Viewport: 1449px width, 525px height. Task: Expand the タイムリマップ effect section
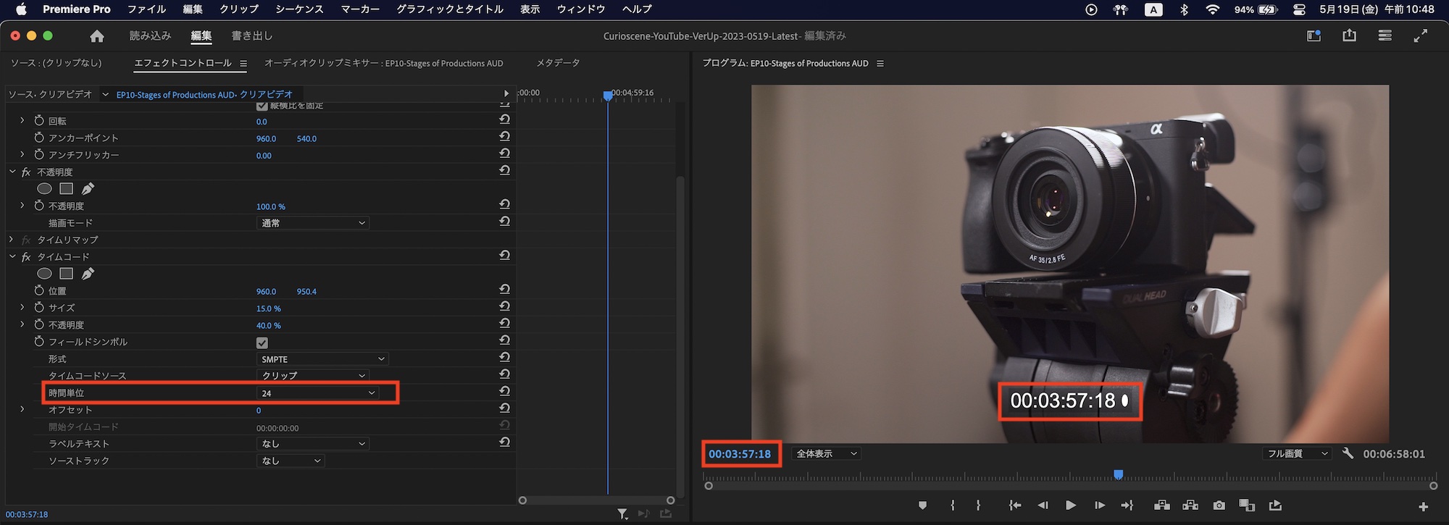[x=12, y=239]
